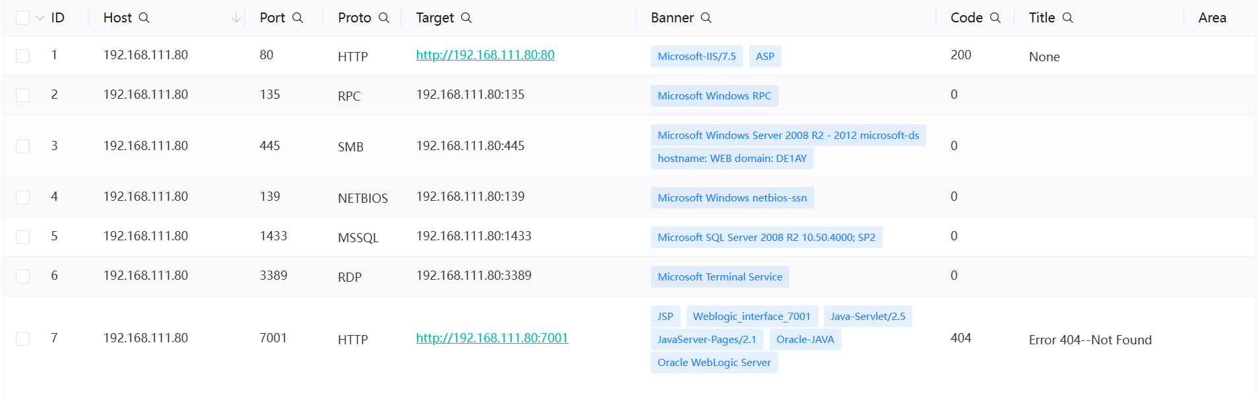Click target 192.168.111.80:139
Image resolution: width=1259 pixels, height=395 pixels.
[x=470, y=197]
